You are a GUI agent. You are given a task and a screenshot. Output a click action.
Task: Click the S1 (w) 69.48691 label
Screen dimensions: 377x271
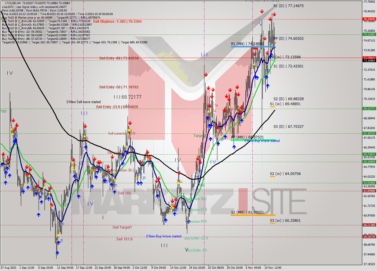(x=285, y=104)
